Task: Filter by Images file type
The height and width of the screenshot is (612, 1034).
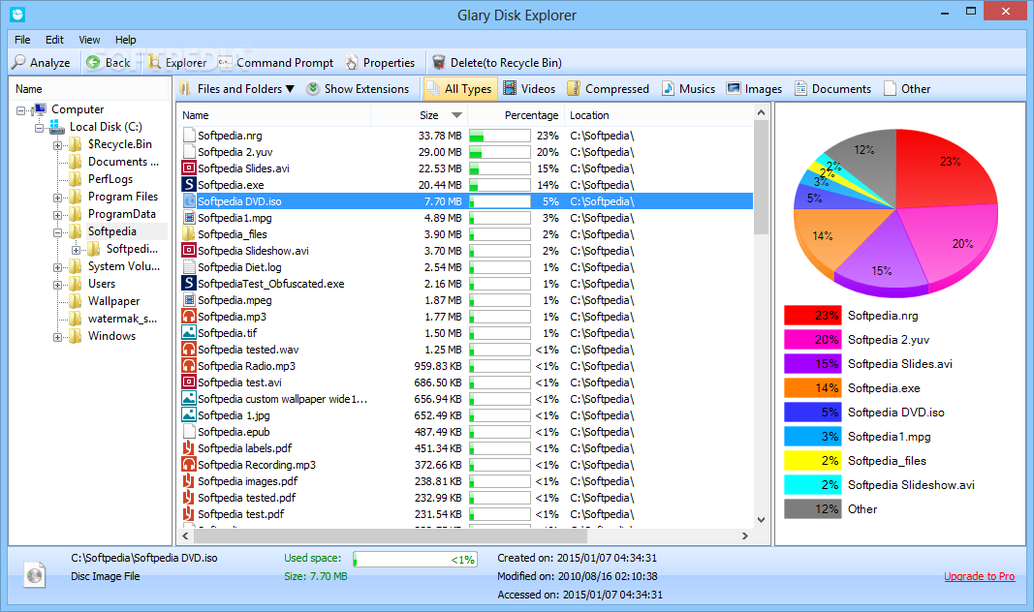Action: (754, 88)
